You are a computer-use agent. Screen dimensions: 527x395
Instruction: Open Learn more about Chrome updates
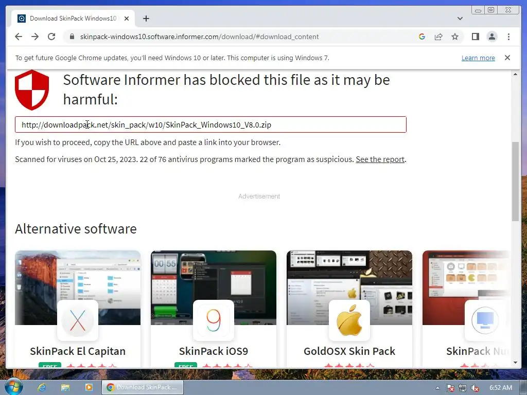(478, 58)
